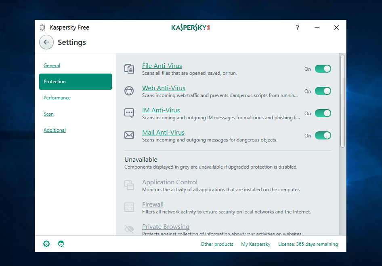
Task: Click the On label beside File Anti-Virus
Action: pyautogui.click(x=307, y=69)
